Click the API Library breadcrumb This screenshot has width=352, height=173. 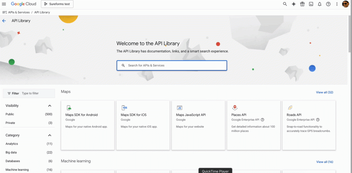(42, 12)
